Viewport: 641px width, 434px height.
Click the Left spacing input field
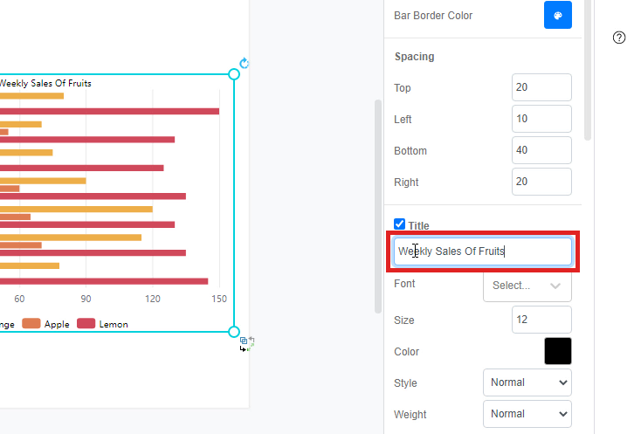[541, 119]
